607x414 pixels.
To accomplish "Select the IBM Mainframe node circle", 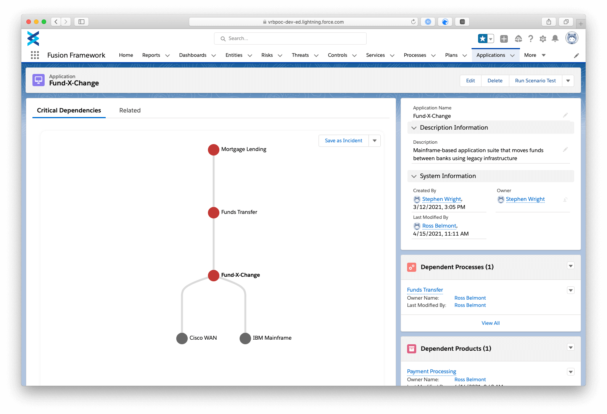I will (x=245, y=339).
